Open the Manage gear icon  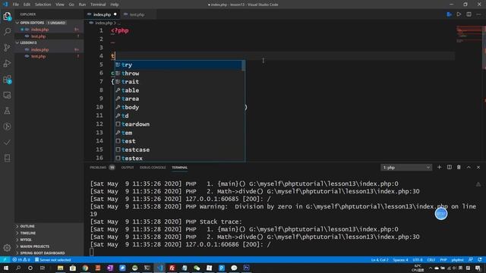point(7,248)
